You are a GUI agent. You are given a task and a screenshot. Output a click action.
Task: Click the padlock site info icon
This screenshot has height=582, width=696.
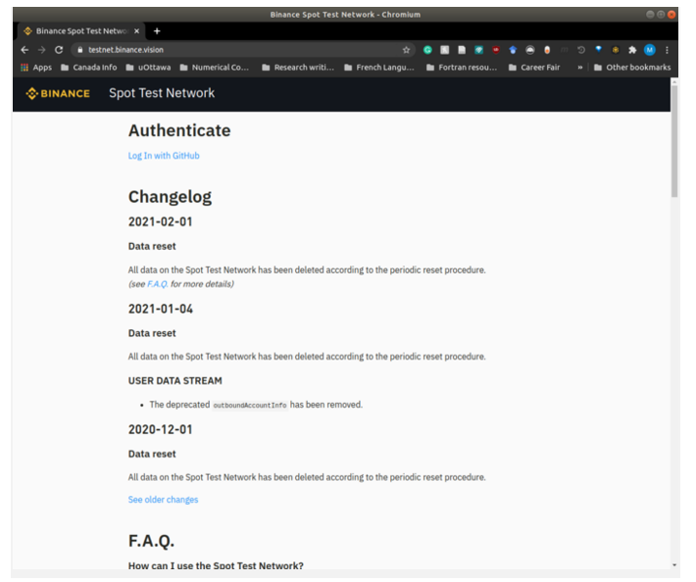point(79,49)
